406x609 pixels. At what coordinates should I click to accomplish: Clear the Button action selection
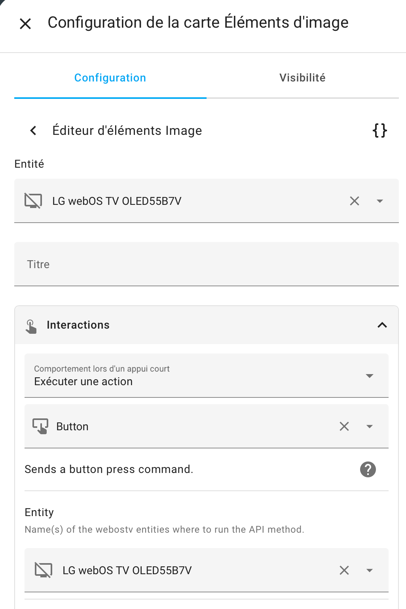click(344, 426)
